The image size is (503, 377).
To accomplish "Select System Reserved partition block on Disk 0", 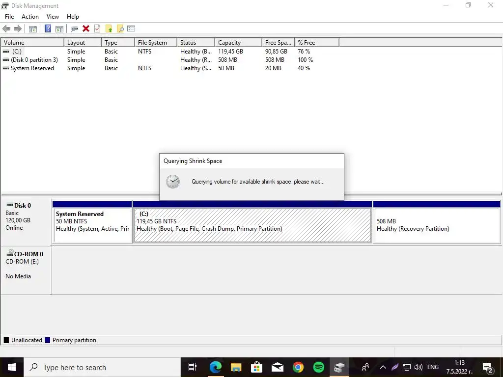I will pos(92,222).
